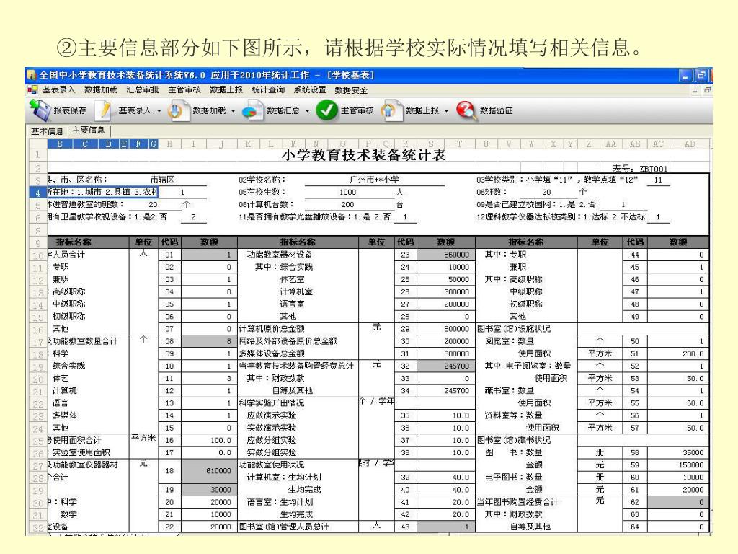Click the 卫星教学收视设备 answer value 2

point(193,216)
